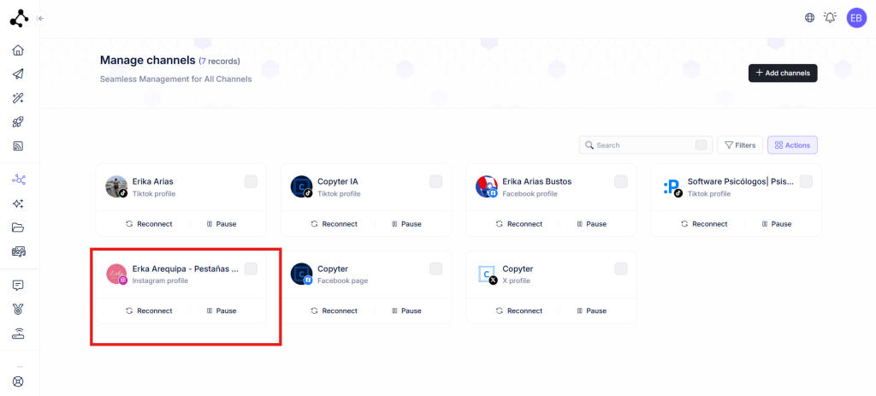This screenshot has width=876, height=396.
Task: Open the RSS feed sidebar icon
Action: [18, 146]
